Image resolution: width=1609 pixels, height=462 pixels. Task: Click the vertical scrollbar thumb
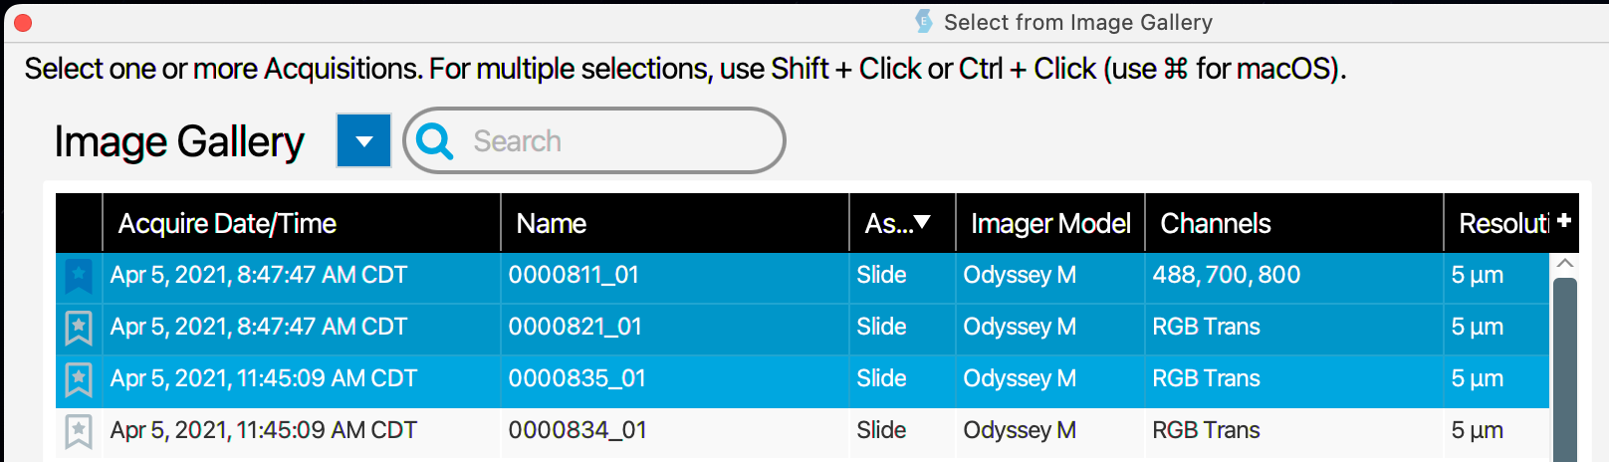[1565, 370]
